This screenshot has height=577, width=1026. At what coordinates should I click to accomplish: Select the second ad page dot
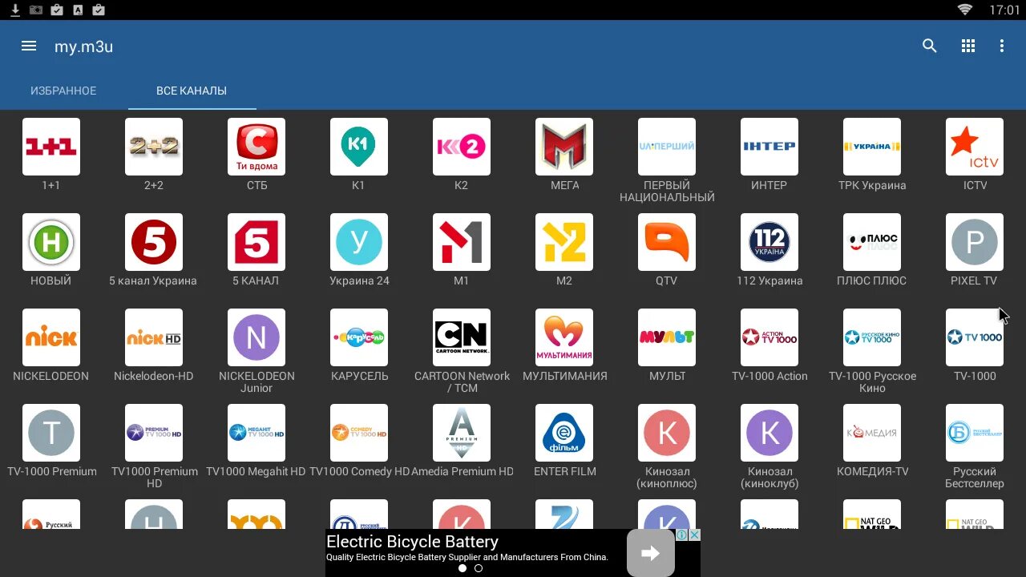(479, 568)
